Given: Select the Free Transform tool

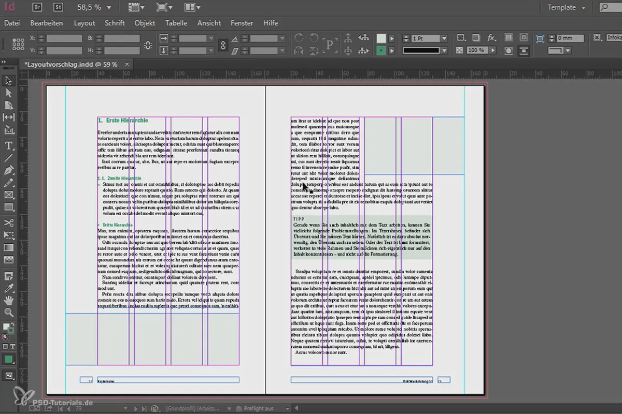Looking at the screenshot, I should tap(8, 235).
